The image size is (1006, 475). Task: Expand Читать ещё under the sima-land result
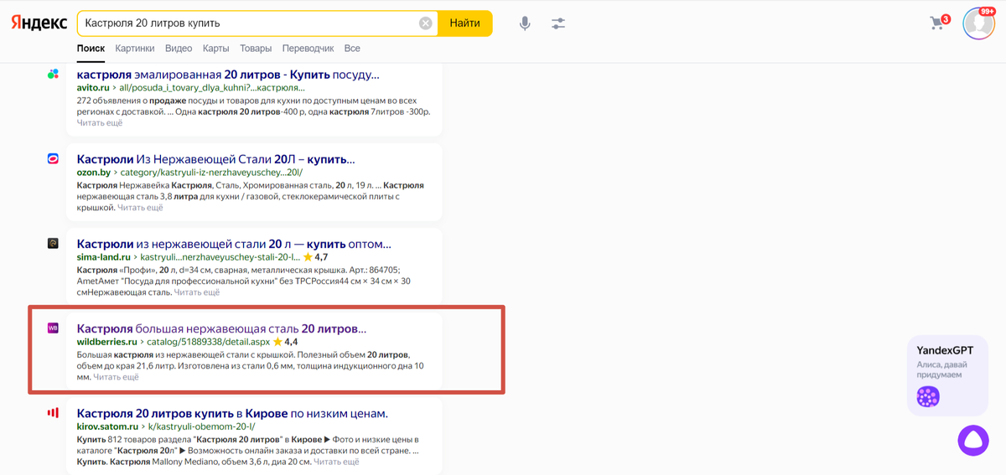pos(197,292)
